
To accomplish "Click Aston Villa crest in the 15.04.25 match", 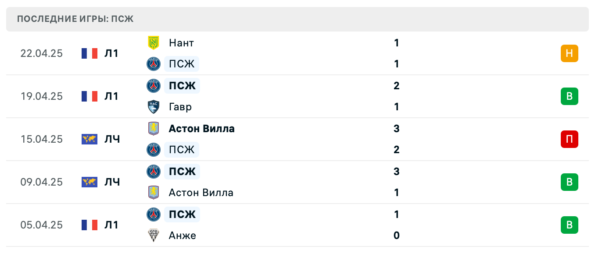I will point(153,129).
